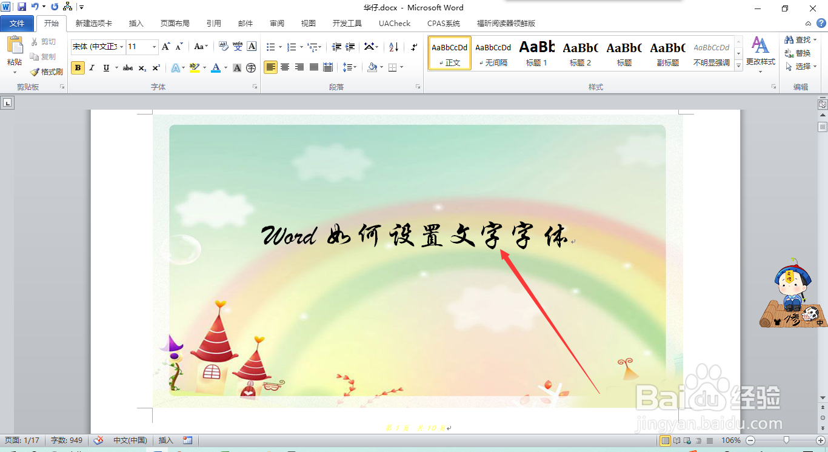The image size is (828, 452).
Task: Open the 文件 menu
Action: (17, 23)
